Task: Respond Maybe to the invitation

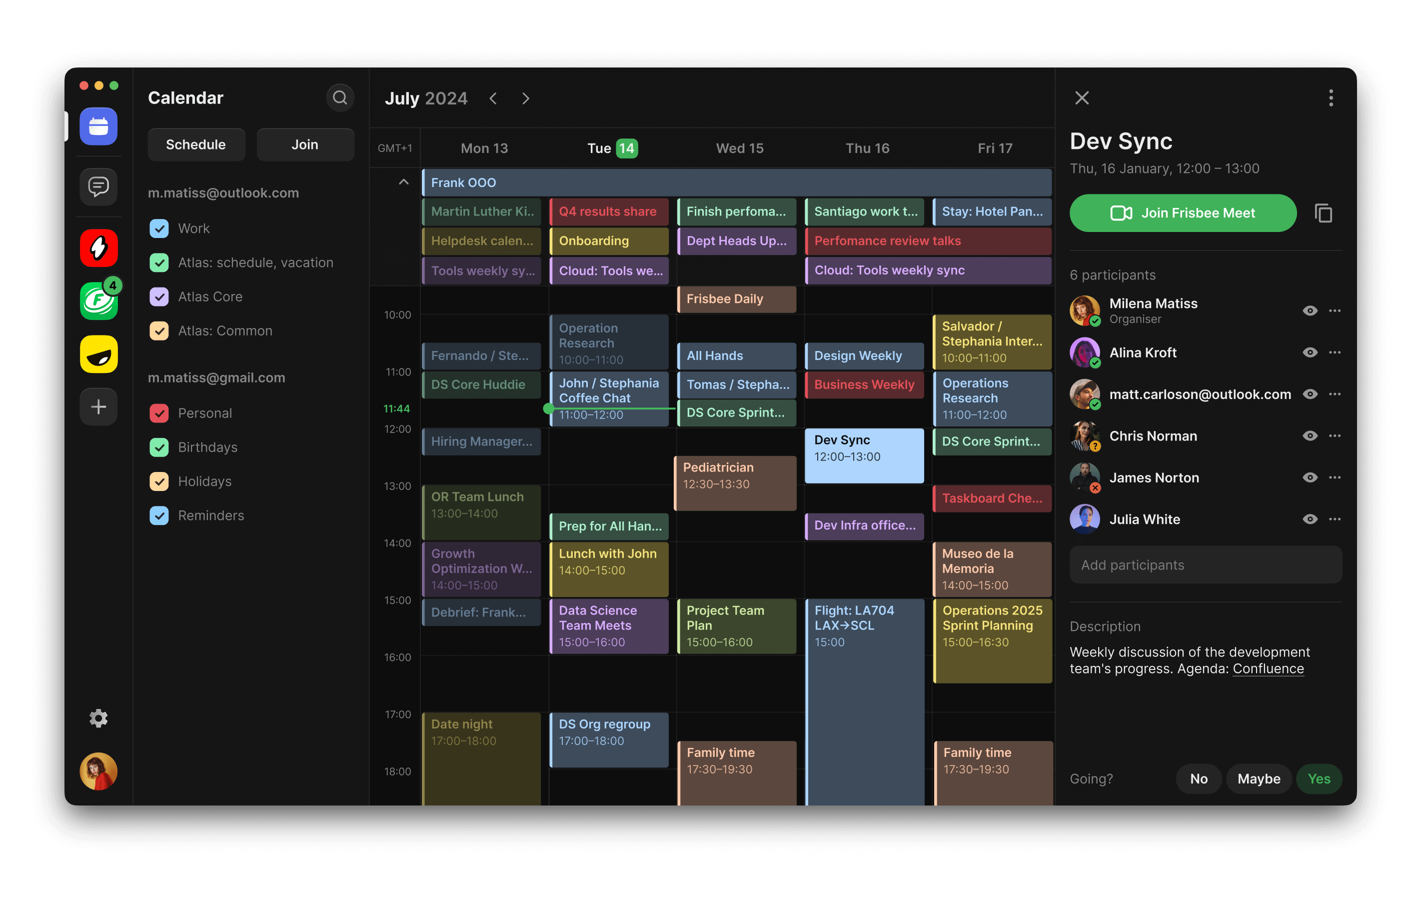Action: (x=1258, y=778)
